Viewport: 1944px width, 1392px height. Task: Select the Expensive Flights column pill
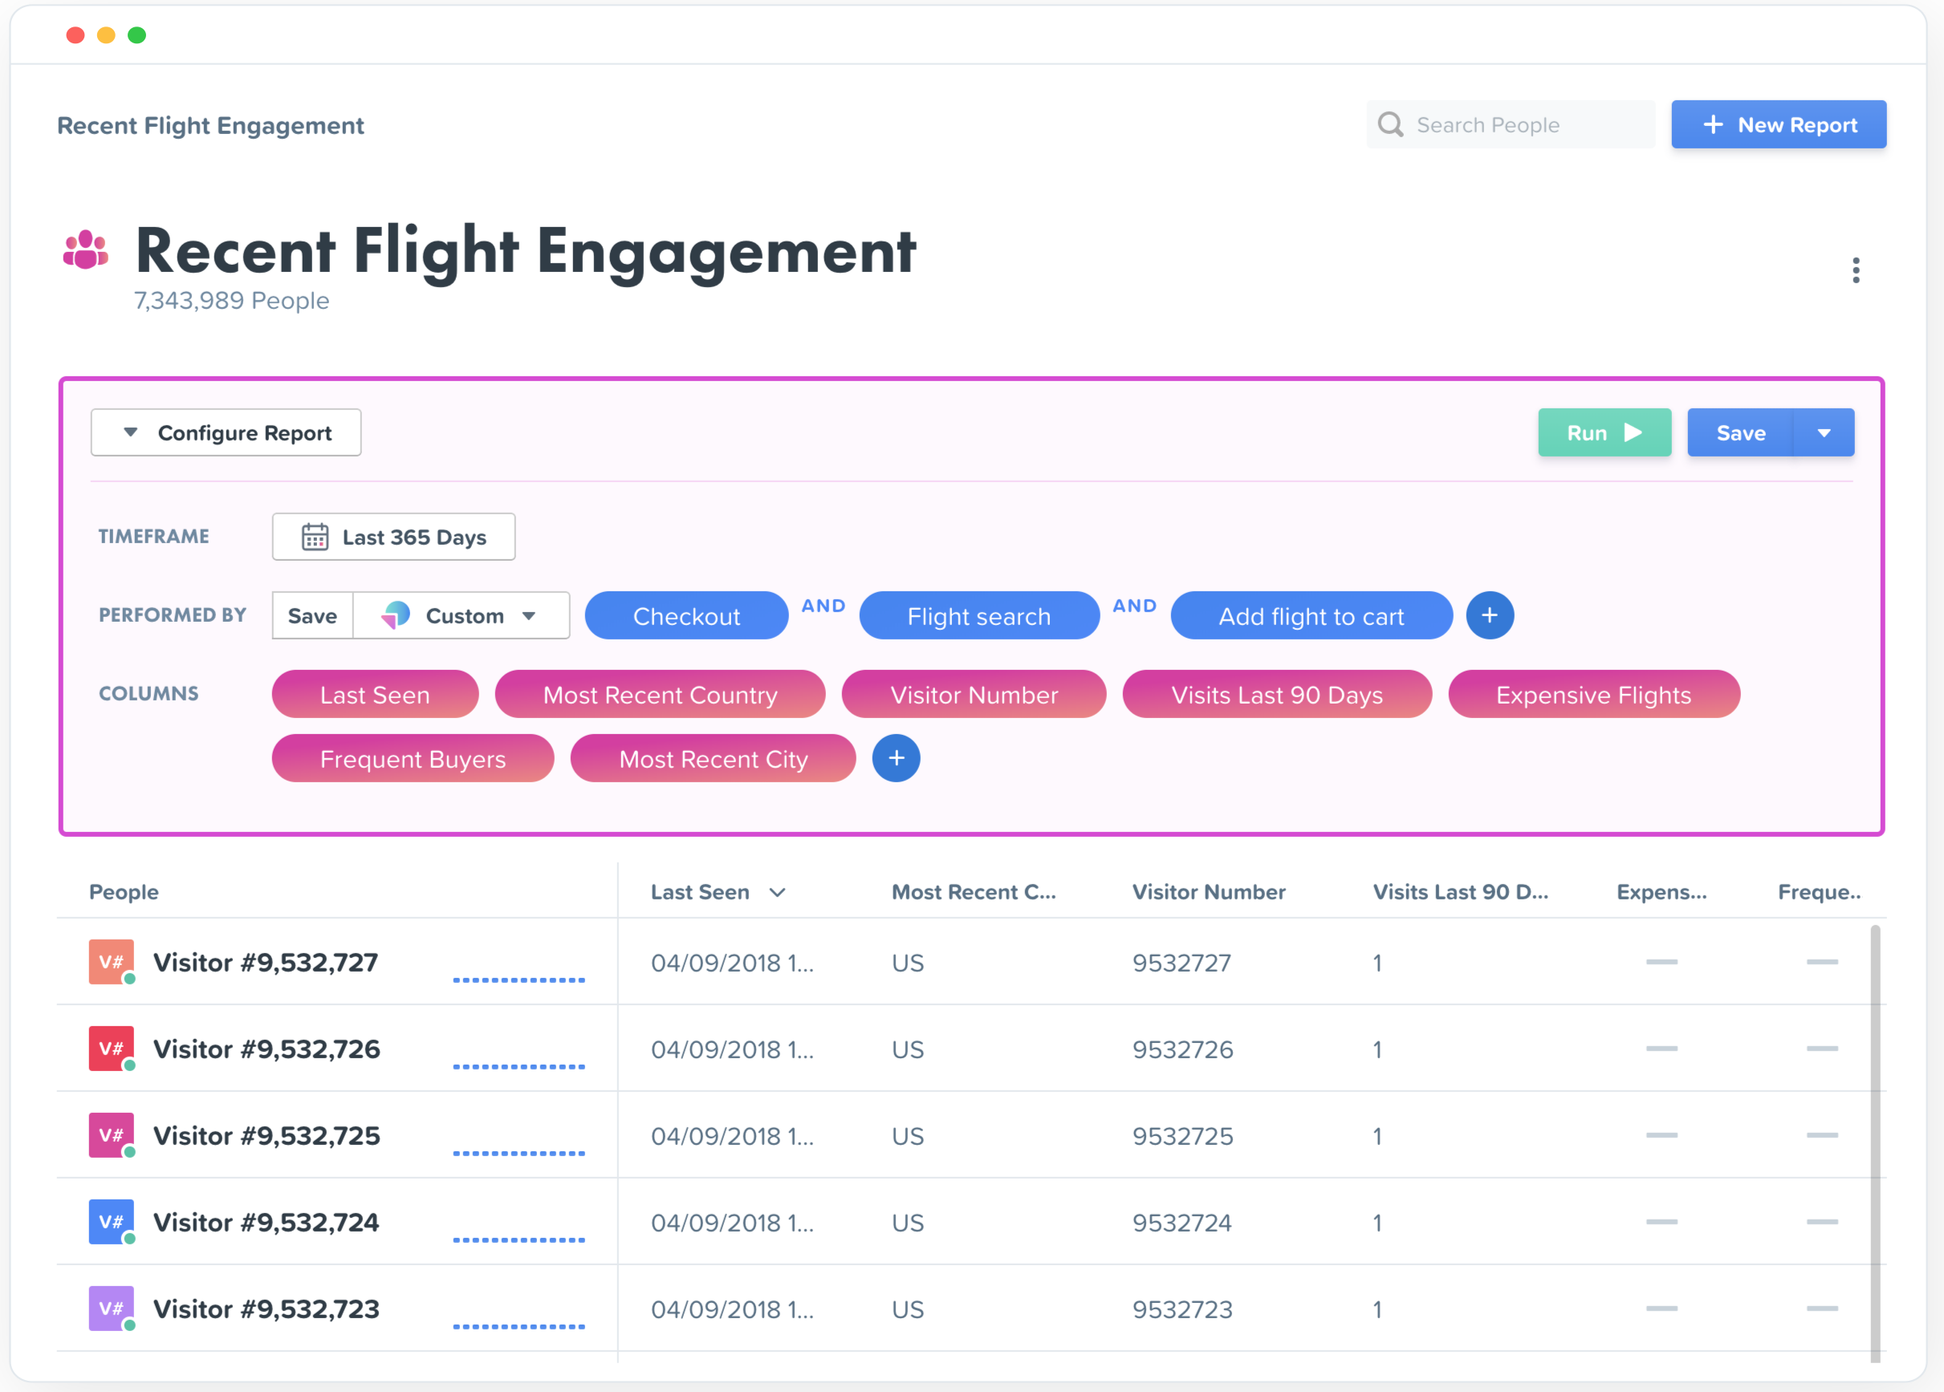(x=1592, y=695)
